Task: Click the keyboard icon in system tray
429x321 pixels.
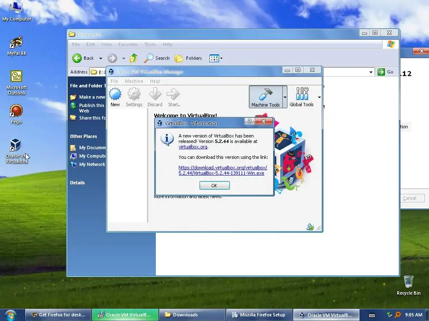Action: 372,315
